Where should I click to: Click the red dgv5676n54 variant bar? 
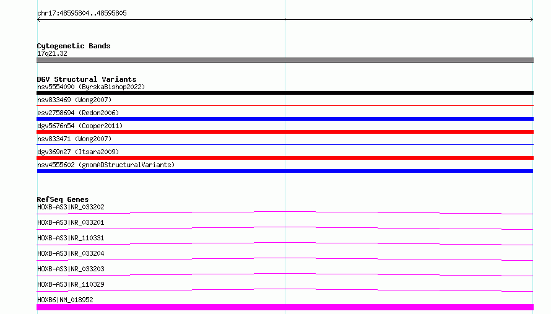pos(285,132)
